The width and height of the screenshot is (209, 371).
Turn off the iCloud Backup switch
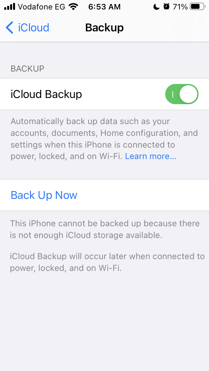tap(182, 94)
